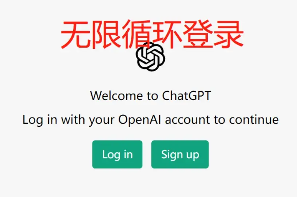Image resolution: width=297 pixels, height=197 pixels.
Task: Click the red character 无 in the headline
Action: [76, 35]
